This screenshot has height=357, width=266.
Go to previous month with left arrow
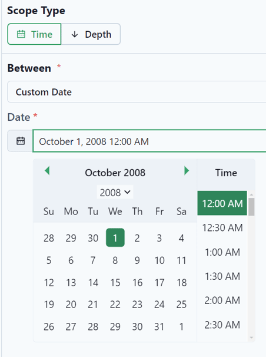tap(47, 170)
